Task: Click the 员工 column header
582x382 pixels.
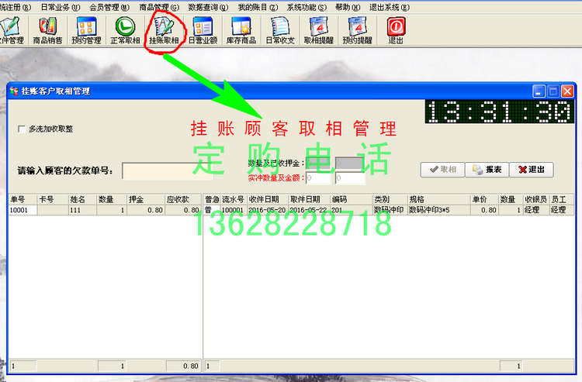Action: point(561,199)
